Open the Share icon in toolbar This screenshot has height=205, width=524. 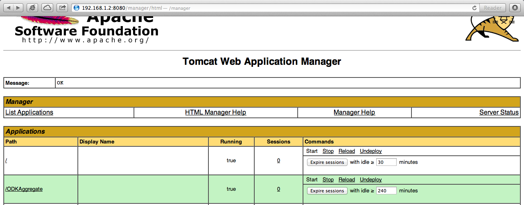(x=62, y=8)
